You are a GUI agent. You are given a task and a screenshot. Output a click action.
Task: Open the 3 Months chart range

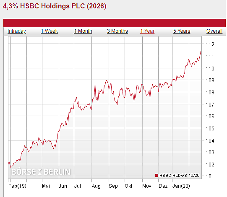coord(117,31)
